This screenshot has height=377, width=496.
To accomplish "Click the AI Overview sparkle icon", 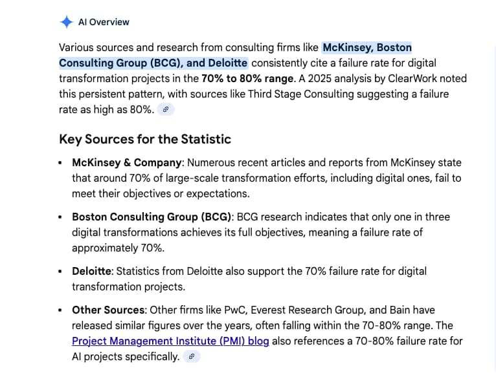I will [66, 22].
